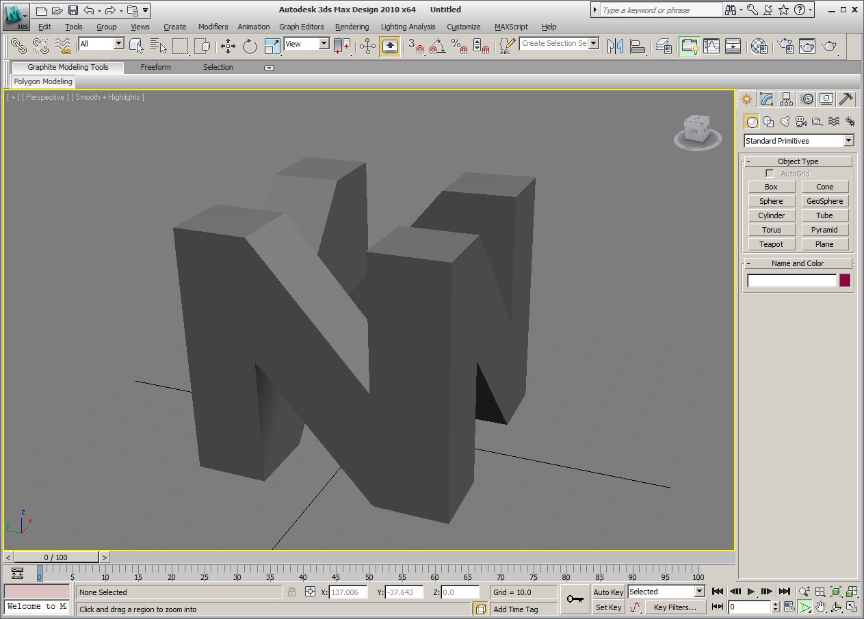Expand the ribbon minimize options arrow
Screen dimensions: 864x619
269,68
